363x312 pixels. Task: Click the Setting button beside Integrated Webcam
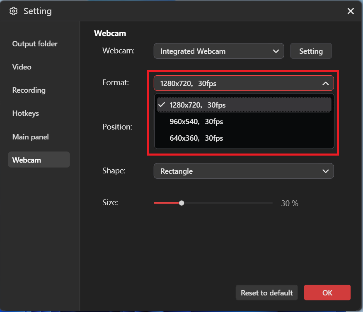(x=311, y=51)
